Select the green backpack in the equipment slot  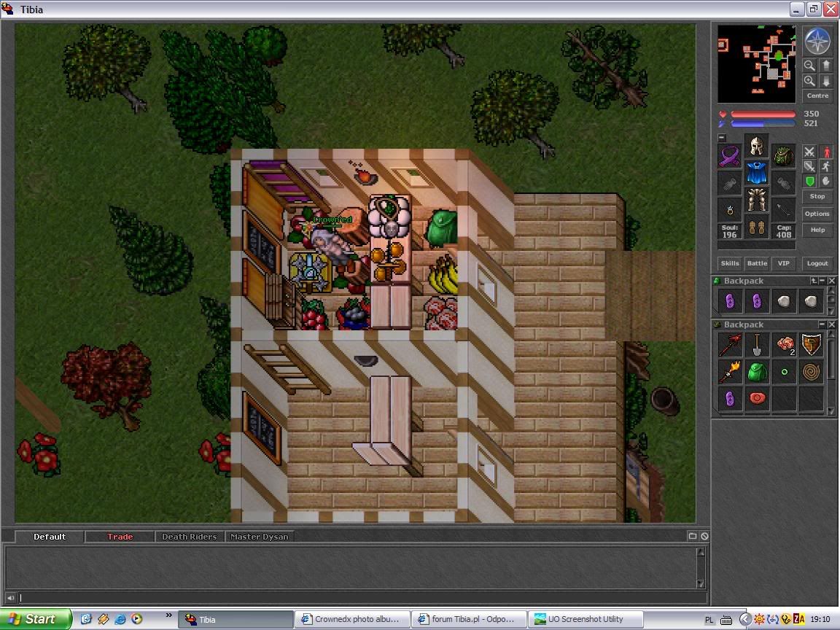[783, 156]
